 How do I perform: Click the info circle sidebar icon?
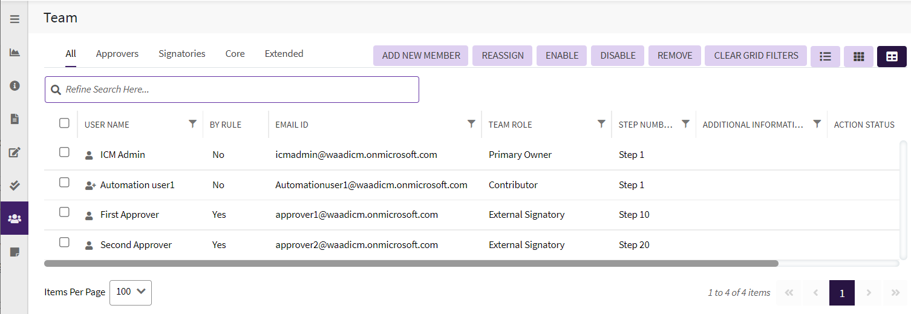pyautogui.click(x=15, y=86)
